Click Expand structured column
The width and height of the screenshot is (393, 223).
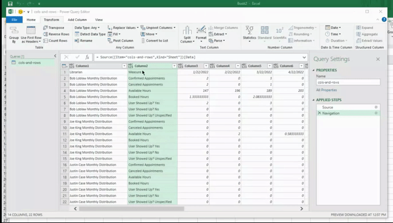365,28
